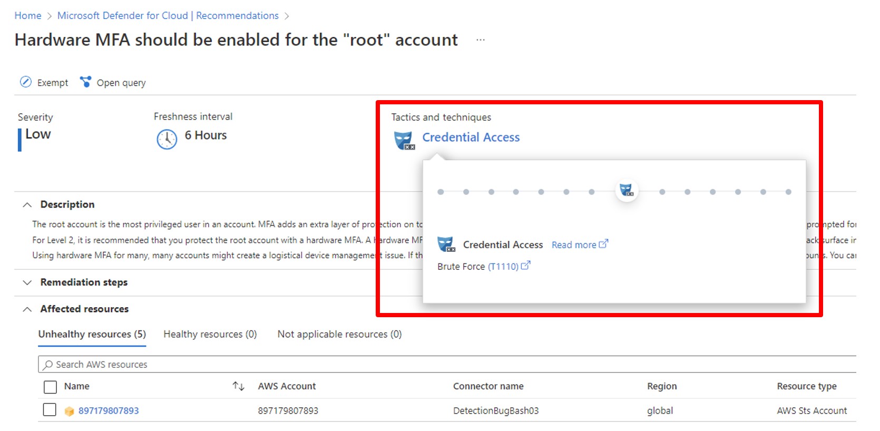Click the 6 Hours freshness value
The width and height of the screenshot is (880, 431).
(x=206, y=135)
